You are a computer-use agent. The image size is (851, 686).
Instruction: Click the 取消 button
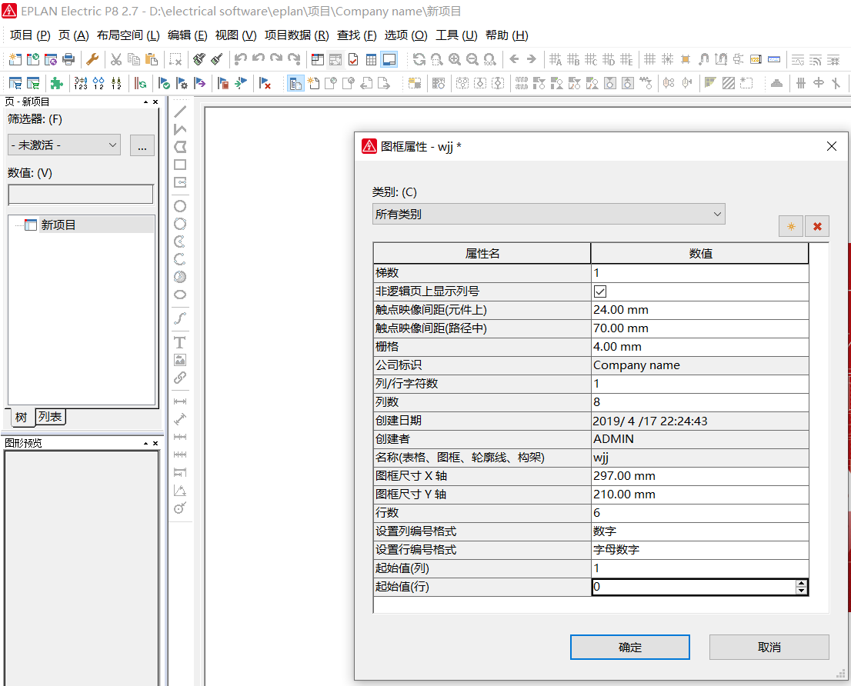[769, 647]
